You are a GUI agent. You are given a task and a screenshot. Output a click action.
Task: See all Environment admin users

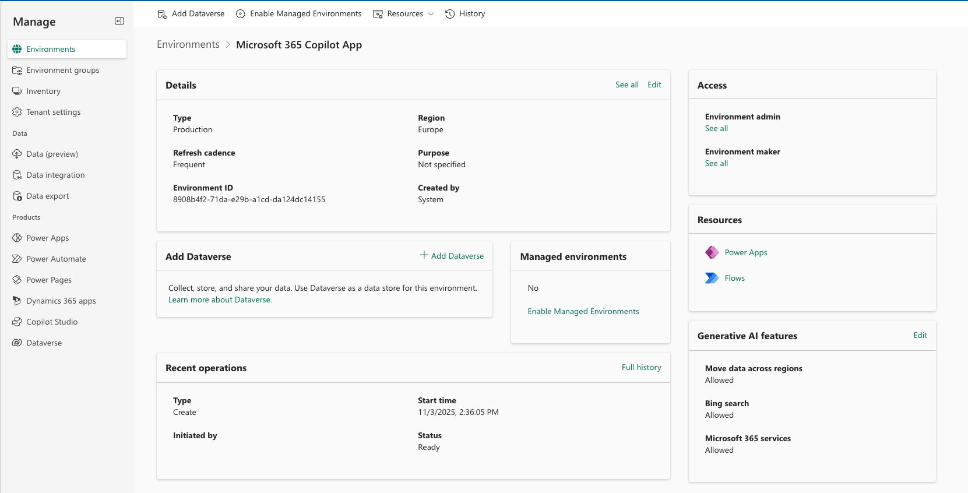(716, 128)
